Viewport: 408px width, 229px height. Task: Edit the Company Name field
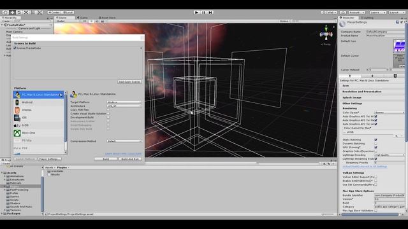click(x=386, y=32)
